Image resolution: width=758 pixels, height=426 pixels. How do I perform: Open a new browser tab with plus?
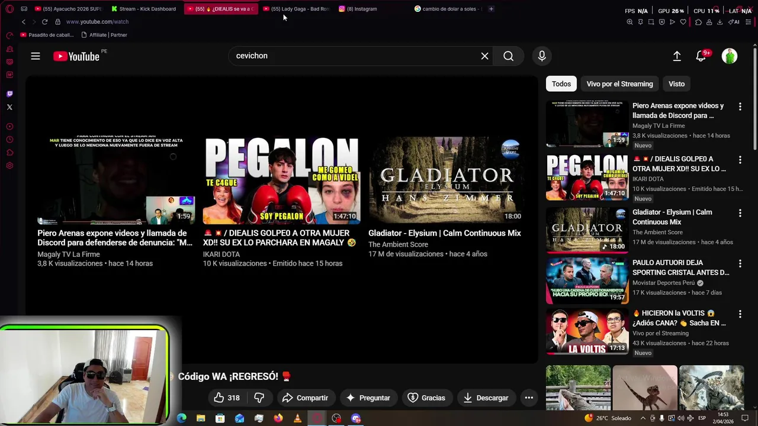pos(491,9)
